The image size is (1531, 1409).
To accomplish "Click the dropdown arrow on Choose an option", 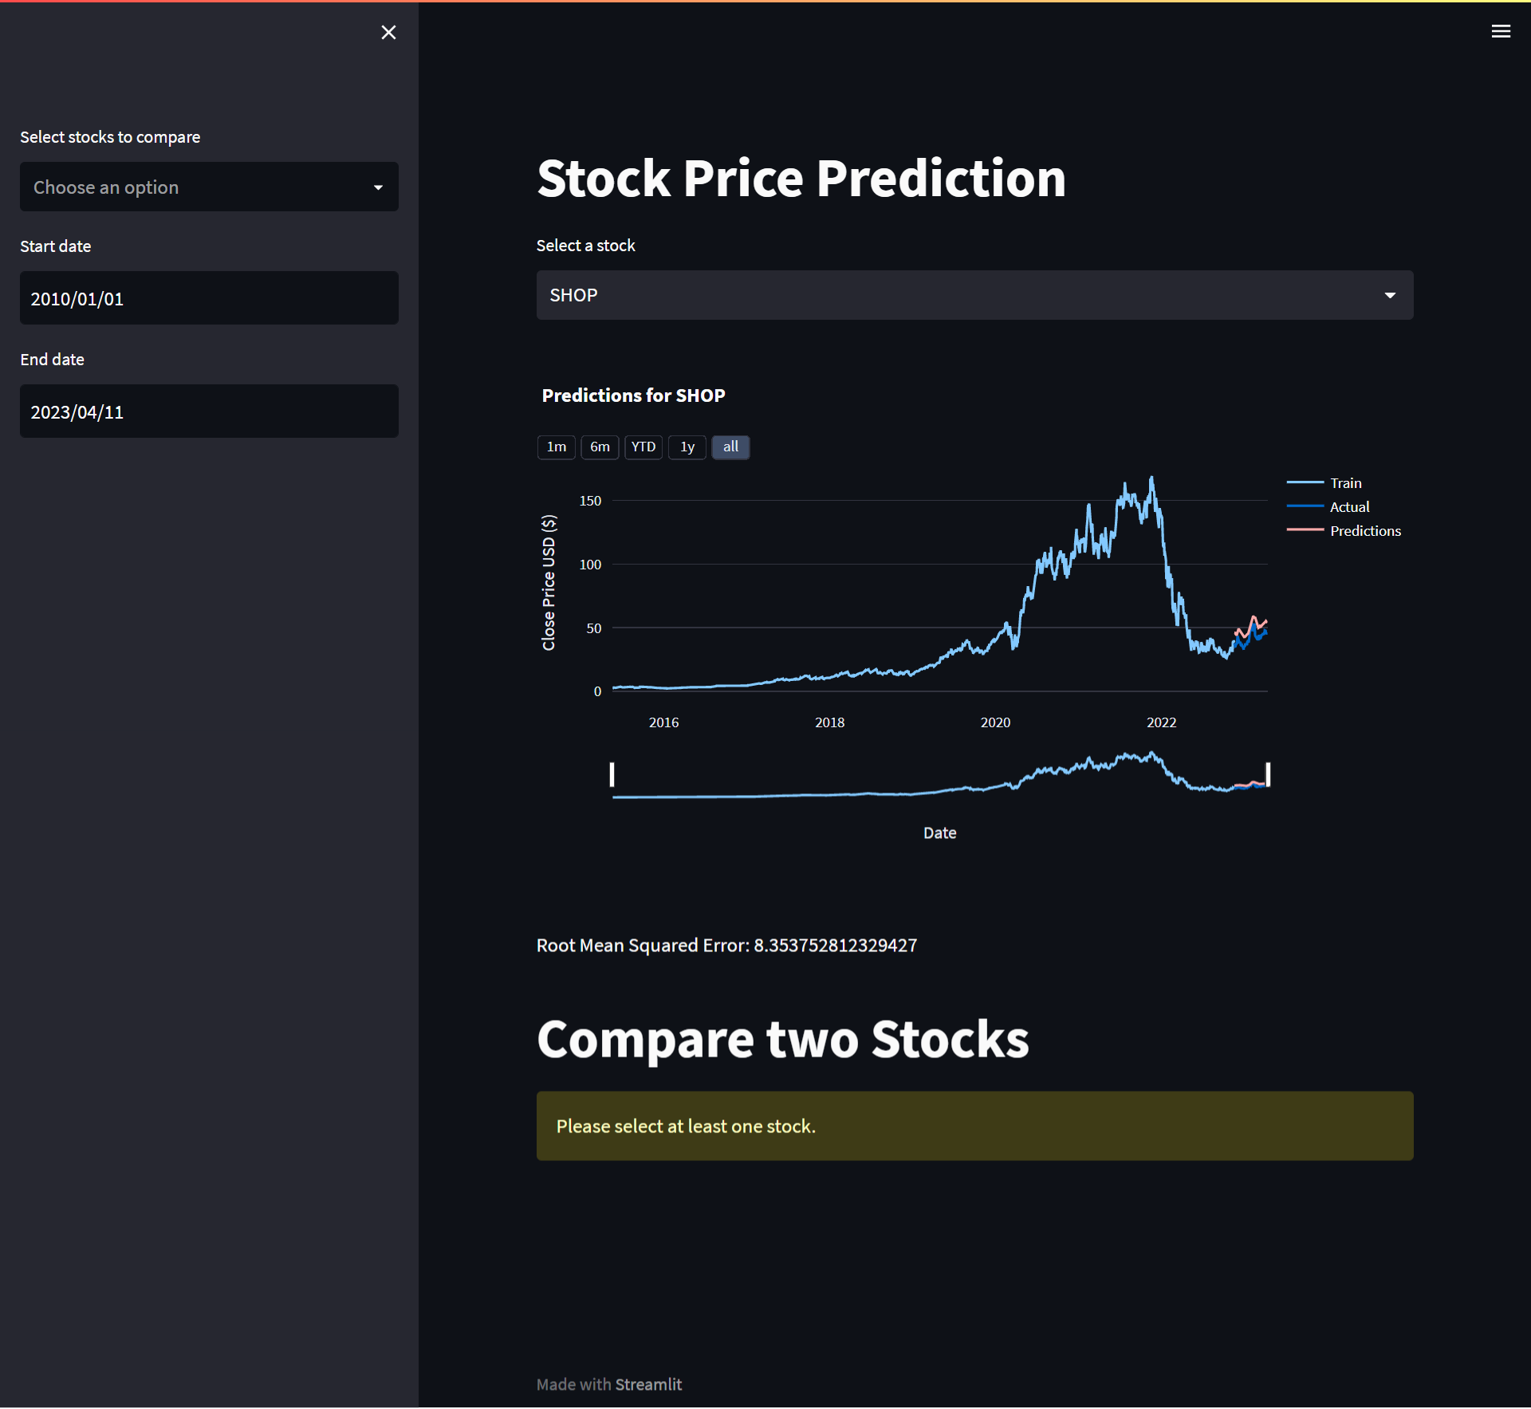I will point(378,187).
